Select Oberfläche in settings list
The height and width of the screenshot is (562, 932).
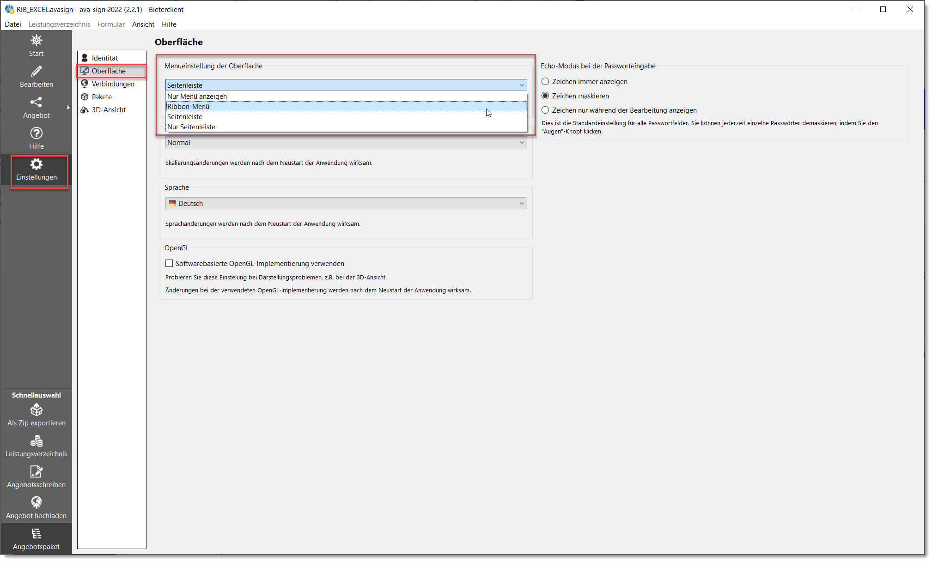click(x=112, y=71)
